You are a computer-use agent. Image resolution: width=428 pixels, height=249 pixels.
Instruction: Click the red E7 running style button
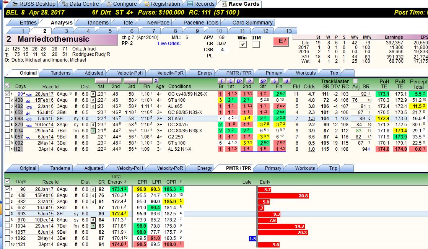[x=281, y=41]
